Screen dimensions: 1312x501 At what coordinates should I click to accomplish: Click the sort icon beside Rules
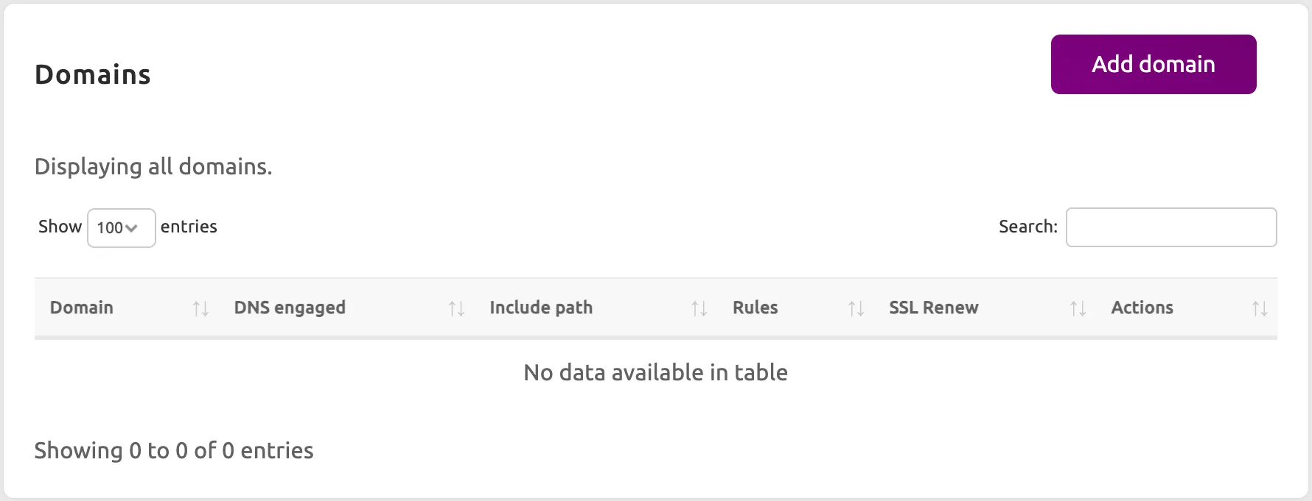click(856, 308)
